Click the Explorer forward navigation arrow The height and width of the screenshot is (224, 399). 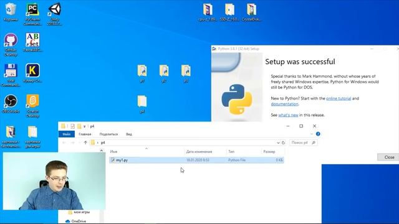[x=72, y=142]
